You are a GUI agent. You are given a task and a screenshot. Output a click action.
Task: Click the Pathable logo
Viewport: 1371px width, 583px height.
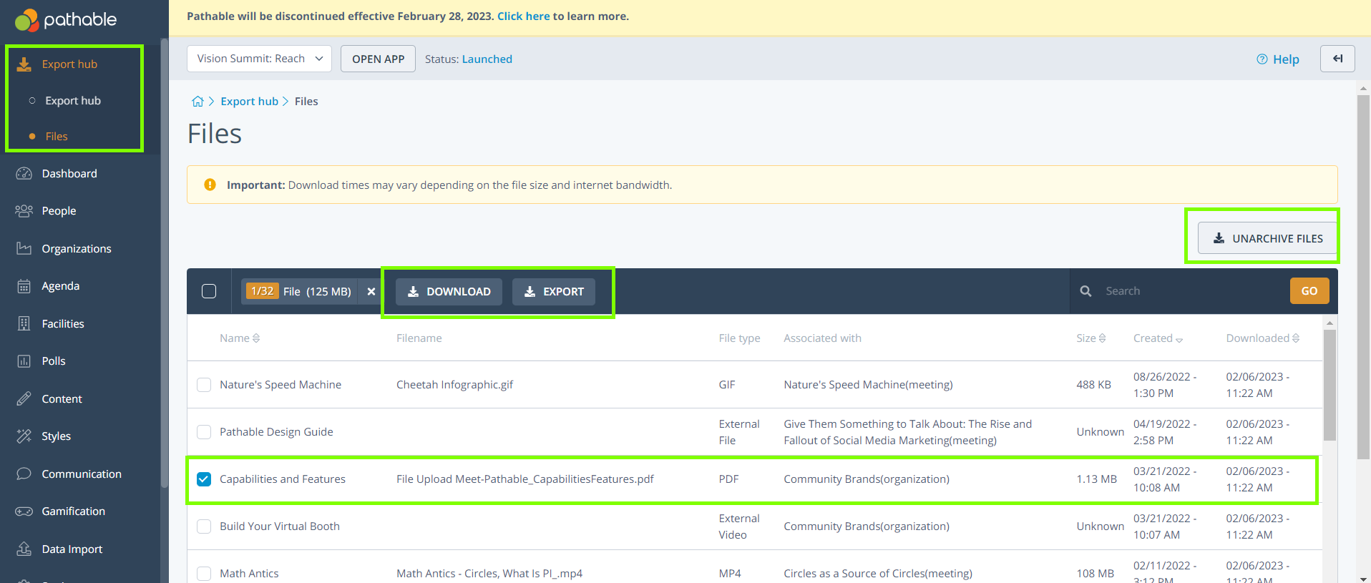pos(66,19)
